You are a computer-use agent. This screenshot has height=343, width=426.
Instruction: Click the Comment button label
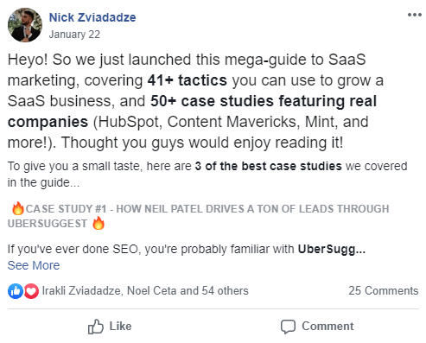(x=327, y=327)
